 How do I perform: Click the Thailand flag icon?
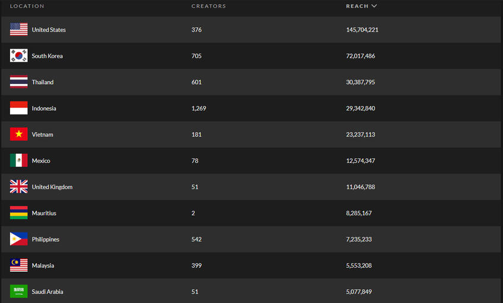(x=18, y=82)
